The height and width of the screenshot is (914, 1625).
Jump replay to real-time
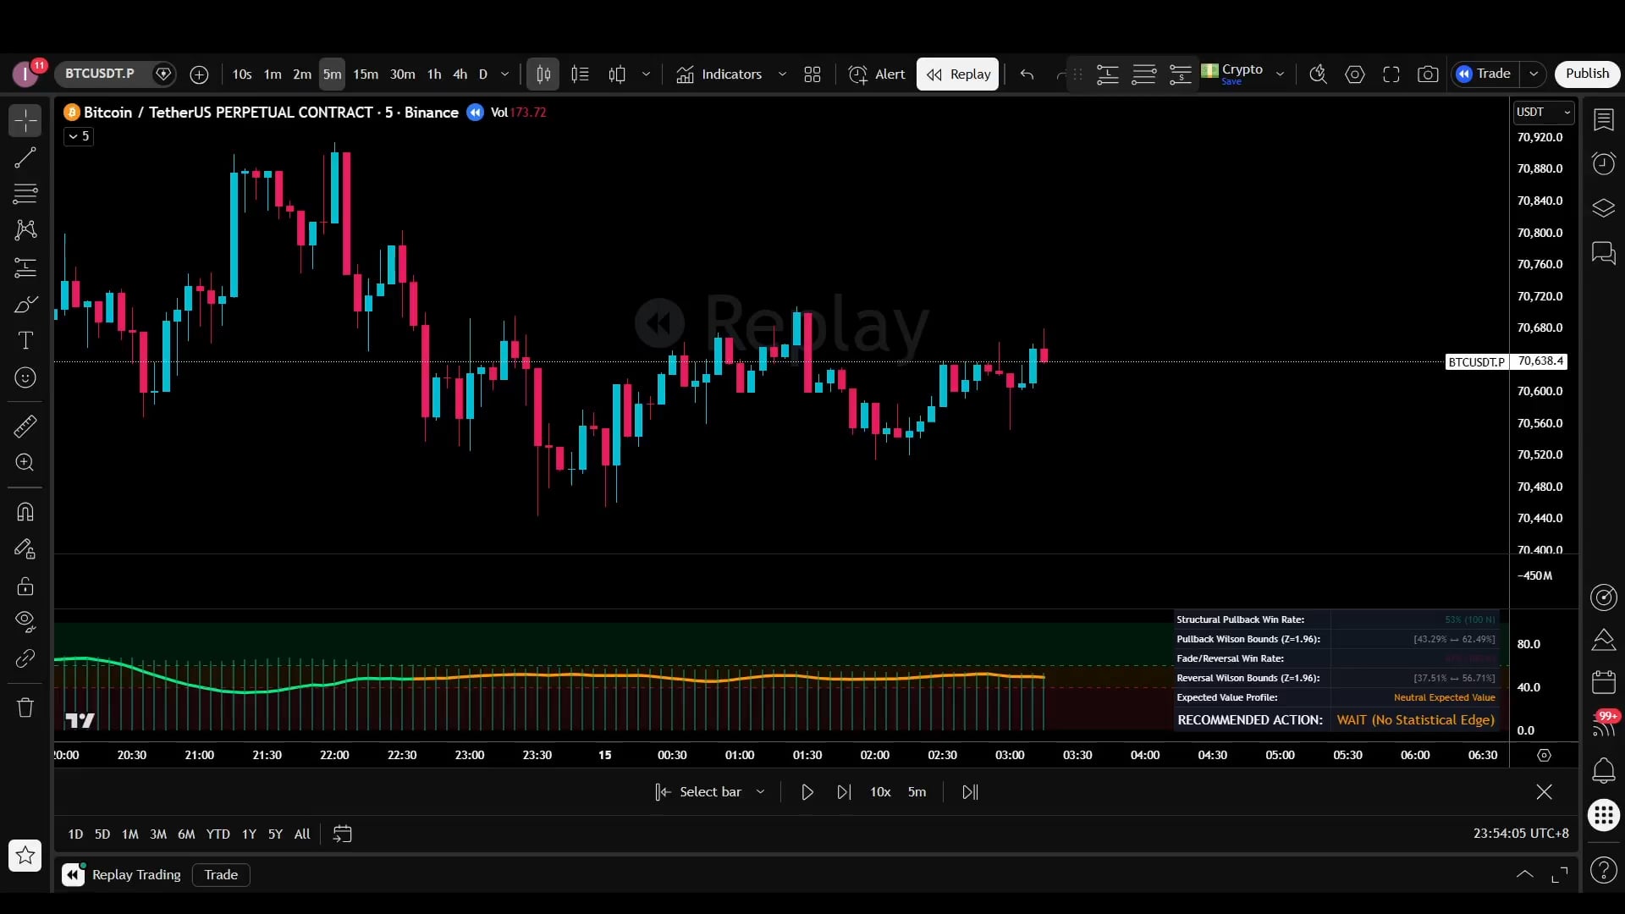tap(970, 792)
